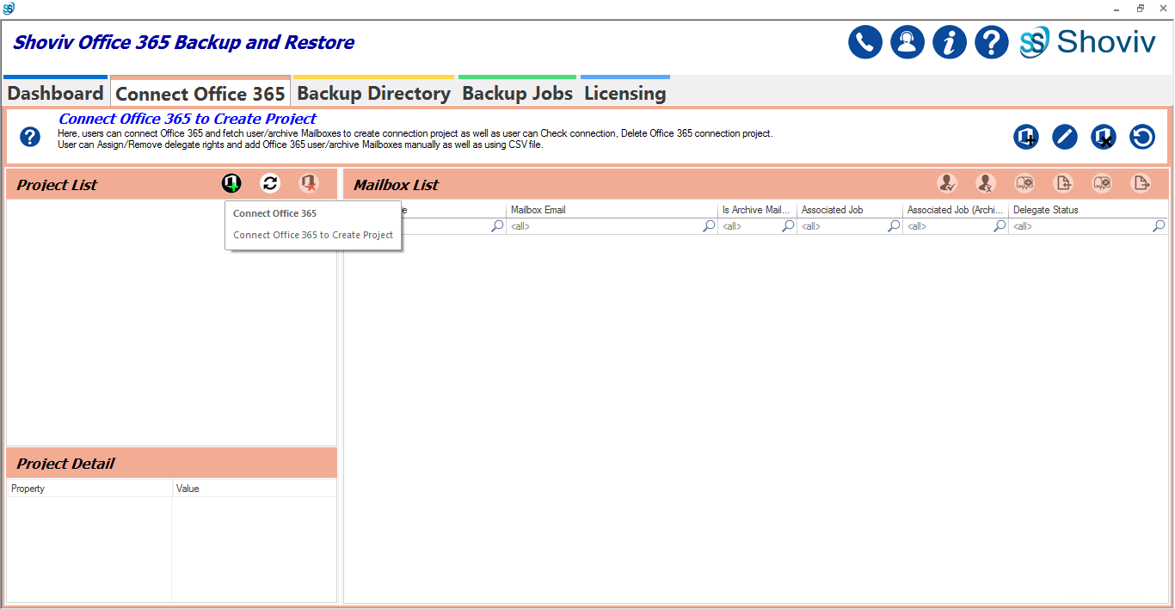Screen dimensions: 1175x609
Task: Click the remove delegate rights user-x icon
Action: tap(986, 183)
